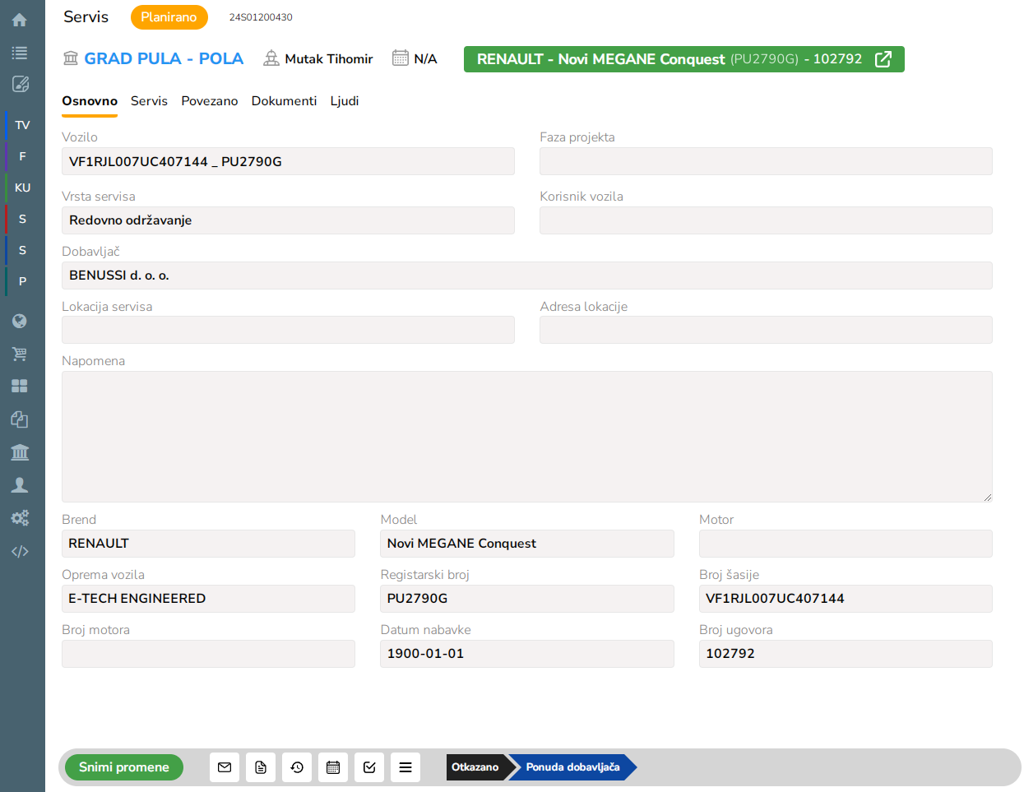Click the empty Broj motora field
The width and height of the screenshot is (1024, 792).
pos(208,654)
